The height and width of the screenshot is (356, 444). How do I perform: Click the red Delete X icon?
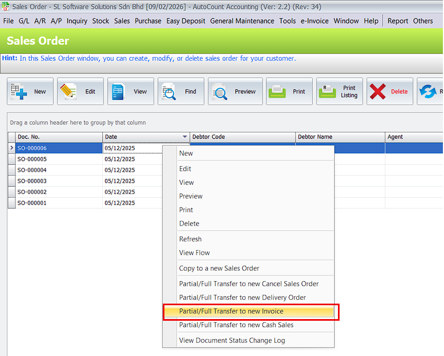click(378, 91)
